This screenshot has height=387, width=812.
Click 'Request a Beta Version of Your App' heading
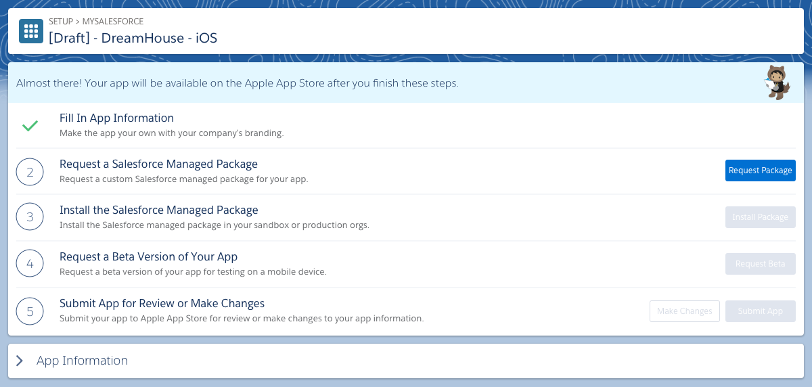[x=148, y=256]
